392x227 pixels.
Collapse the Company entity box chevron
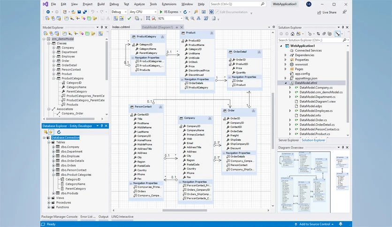coord(210,118)
